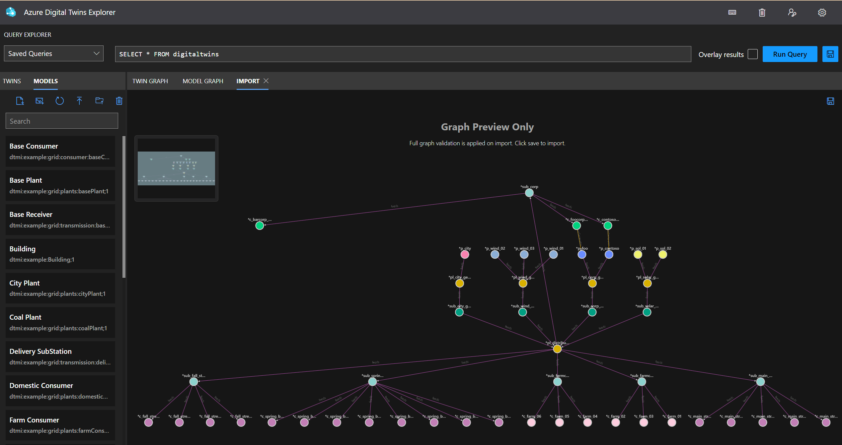Click the download models icon
Image resolution: width=842 pixels, height=445 pixels.
(20, 101)
